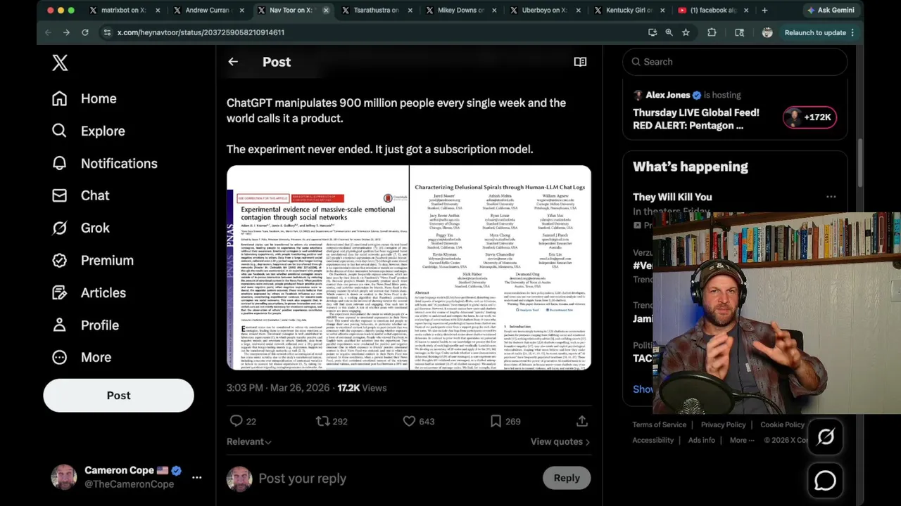The width and height of the screenshot is (901, 506).
Task: Switch to the Uberboyo on X tab
Action: [x=545, y=11]
